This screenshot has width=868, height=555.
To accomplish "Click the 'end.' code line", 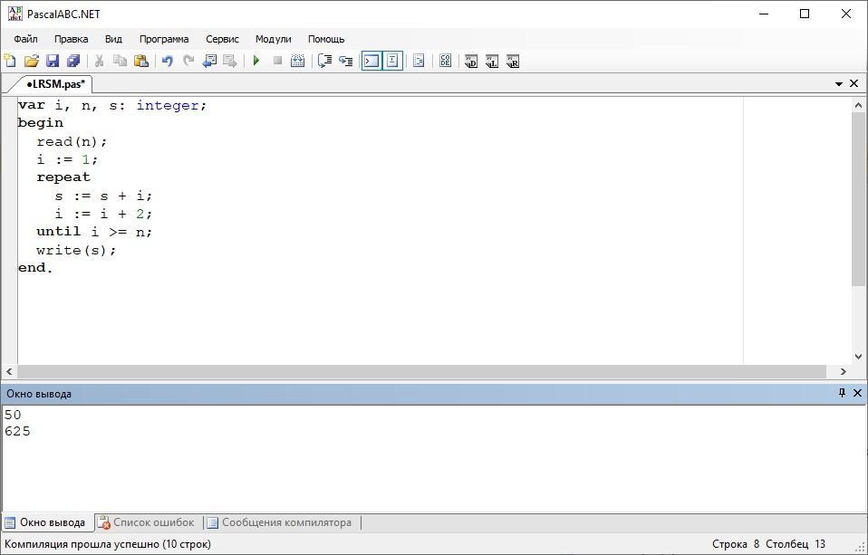I will 35,268.
